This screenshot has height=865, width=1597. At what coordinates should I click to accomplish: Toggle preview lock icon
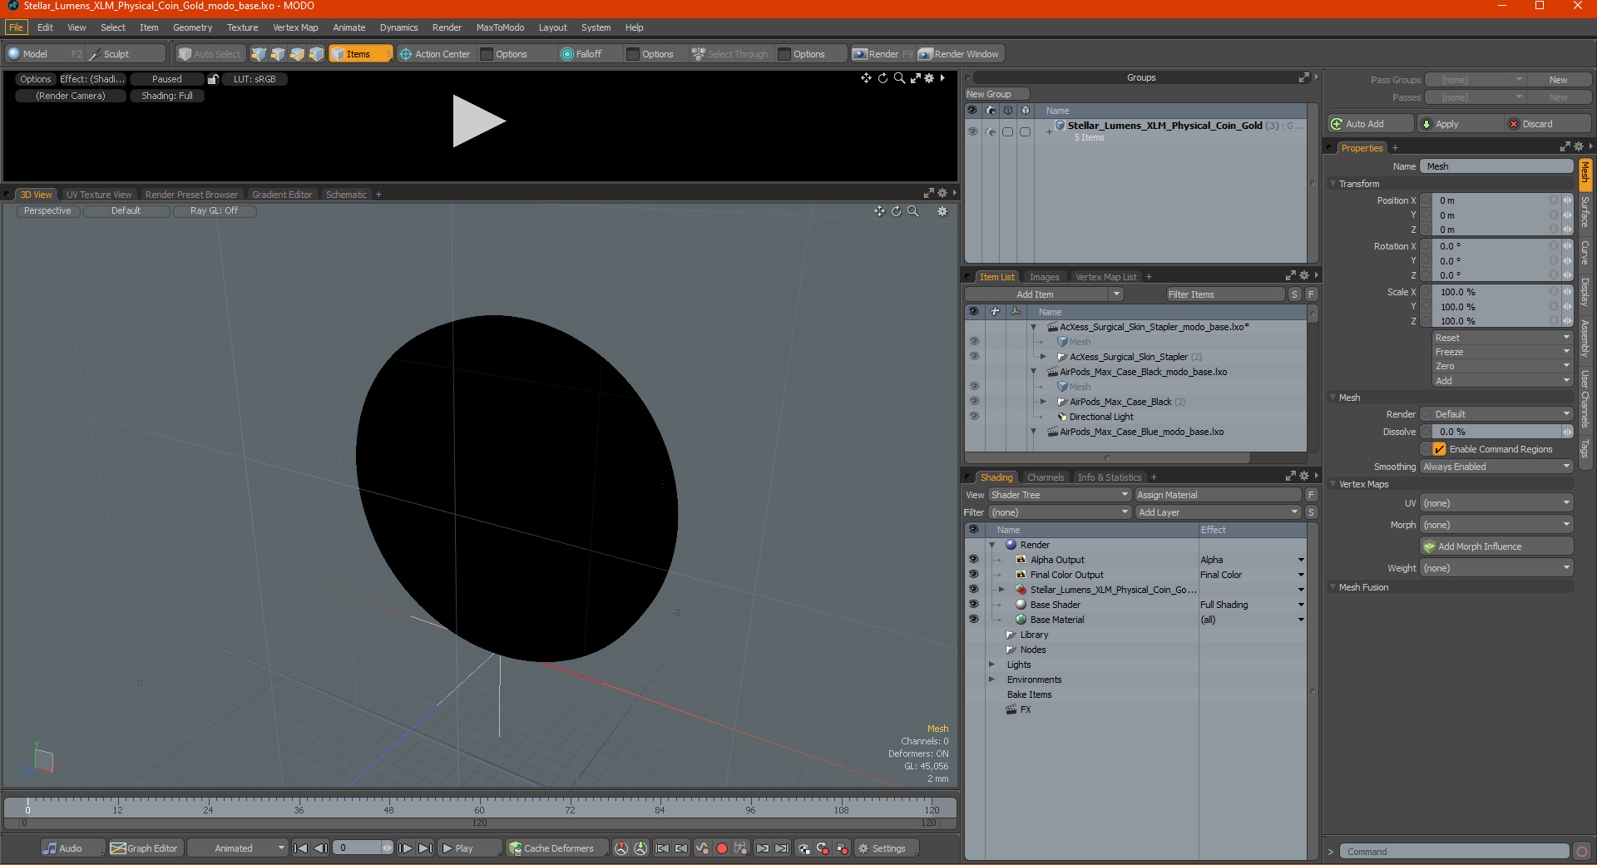[x=213, y=79]
